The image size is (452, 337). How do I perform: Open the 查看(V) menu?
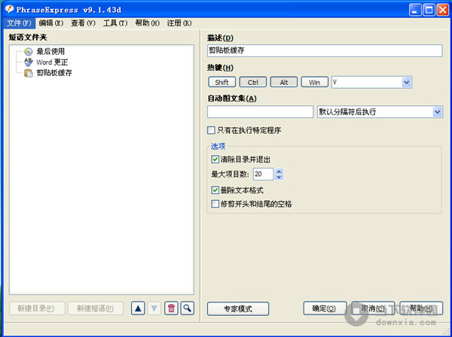tap(83, 23)
